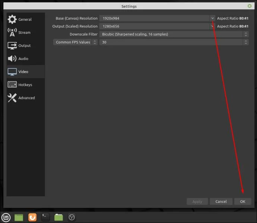Open the Terminal from the taskbar
This screenshot has width=257, height=223.
[45, 217]
